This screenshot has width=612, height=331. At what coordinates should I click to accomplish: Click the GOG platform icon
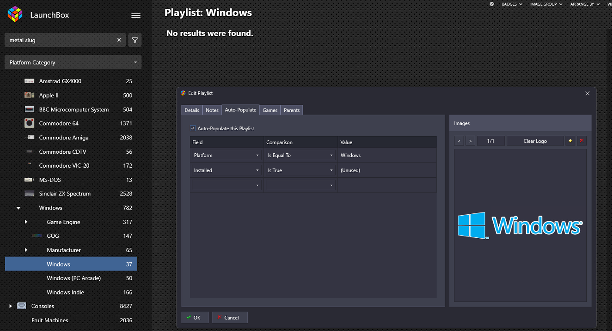pos(37,236)
